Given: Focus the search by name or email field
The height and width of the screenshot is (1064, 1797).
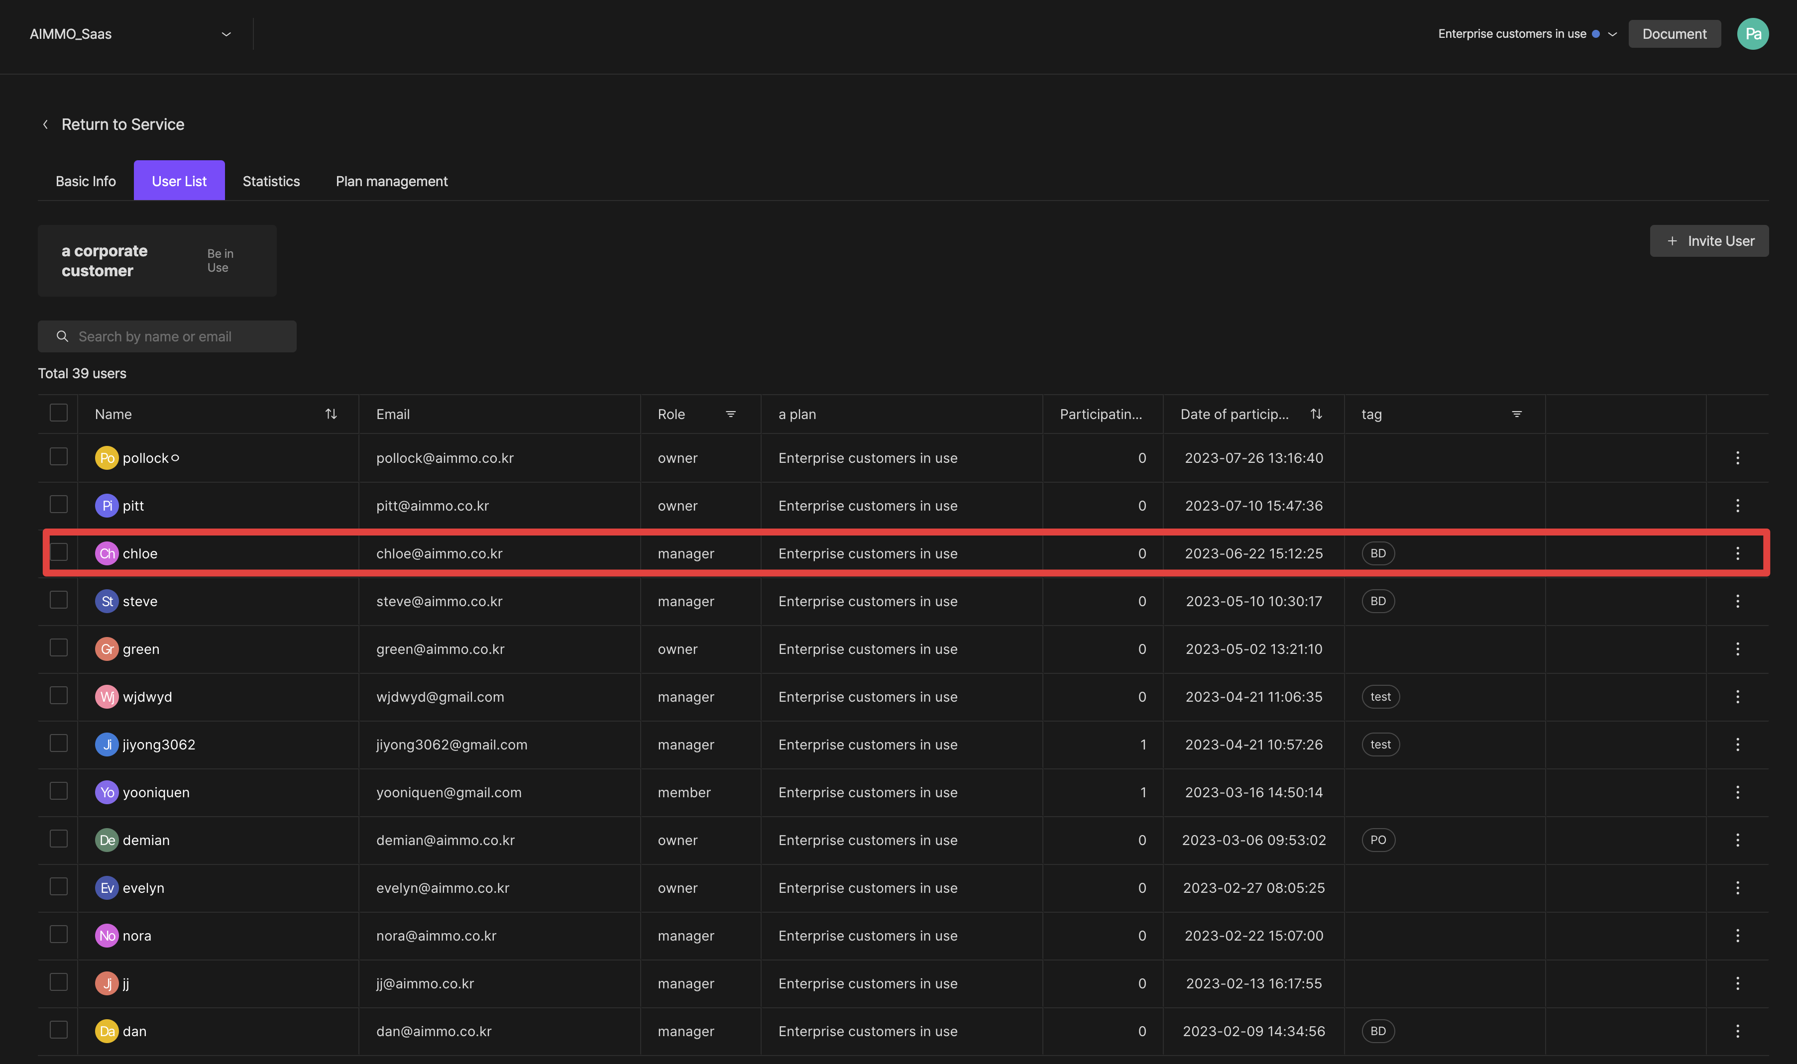Looking at the screenshot, I should [x=167, y=336].
